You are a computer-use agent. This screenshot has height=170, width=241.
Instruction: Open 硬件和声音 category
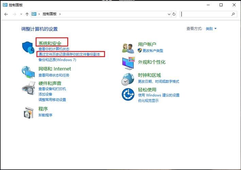[50, 83]
